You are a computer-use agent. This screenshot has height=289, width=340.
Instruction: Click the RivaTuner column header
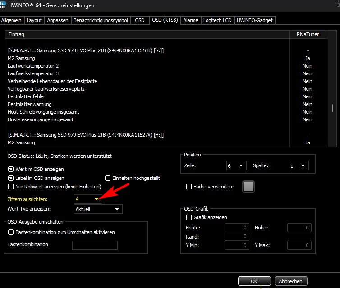(x=308, y=34)
